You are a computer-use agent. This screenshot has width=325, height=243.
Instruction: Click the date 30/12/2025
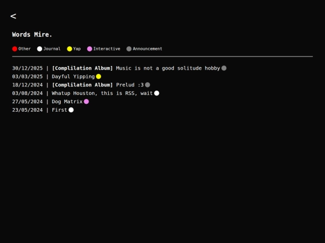27,68
